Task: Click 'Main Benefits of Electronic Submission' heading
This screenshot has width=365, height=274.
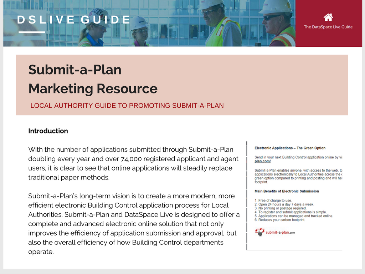Action: [287, 191]
